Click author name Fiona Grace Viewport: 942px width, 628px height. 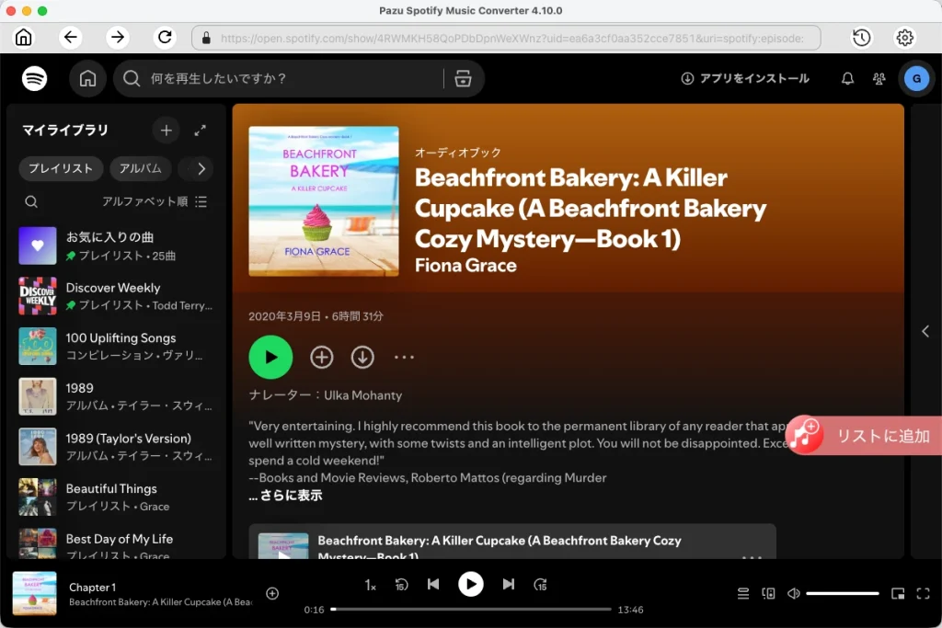(465, 266)
